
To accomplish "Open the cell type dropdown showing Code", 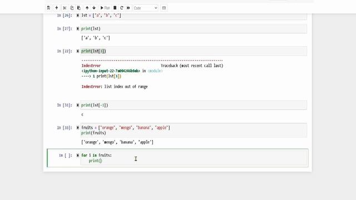I will (x=145, y=8).
